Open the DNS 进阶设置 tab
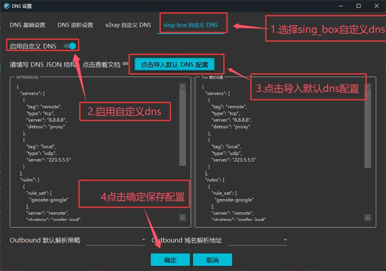The height and width of the screenshot is (271, 386). [75, 25]
